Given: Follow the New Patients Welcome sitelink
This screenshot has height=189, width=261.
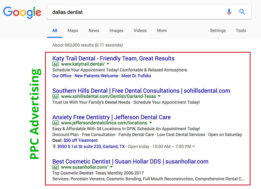Looking at the screenshot, I should [96, 76].
